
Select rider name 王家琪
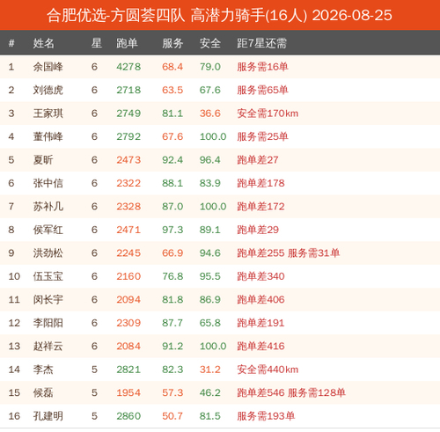(x=48, y=113)
